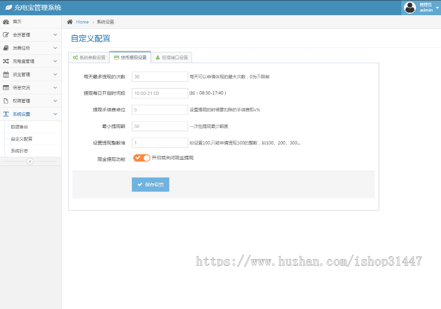Click the book icon beside 发圈任务
Screen dimensions: 441x309
point(6,48)
